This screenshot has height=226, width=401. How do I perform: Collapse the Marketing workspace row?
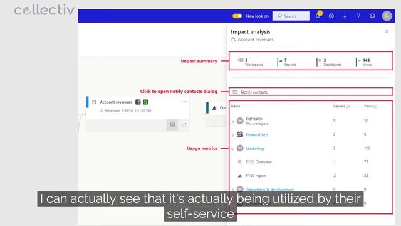[232, 149]
